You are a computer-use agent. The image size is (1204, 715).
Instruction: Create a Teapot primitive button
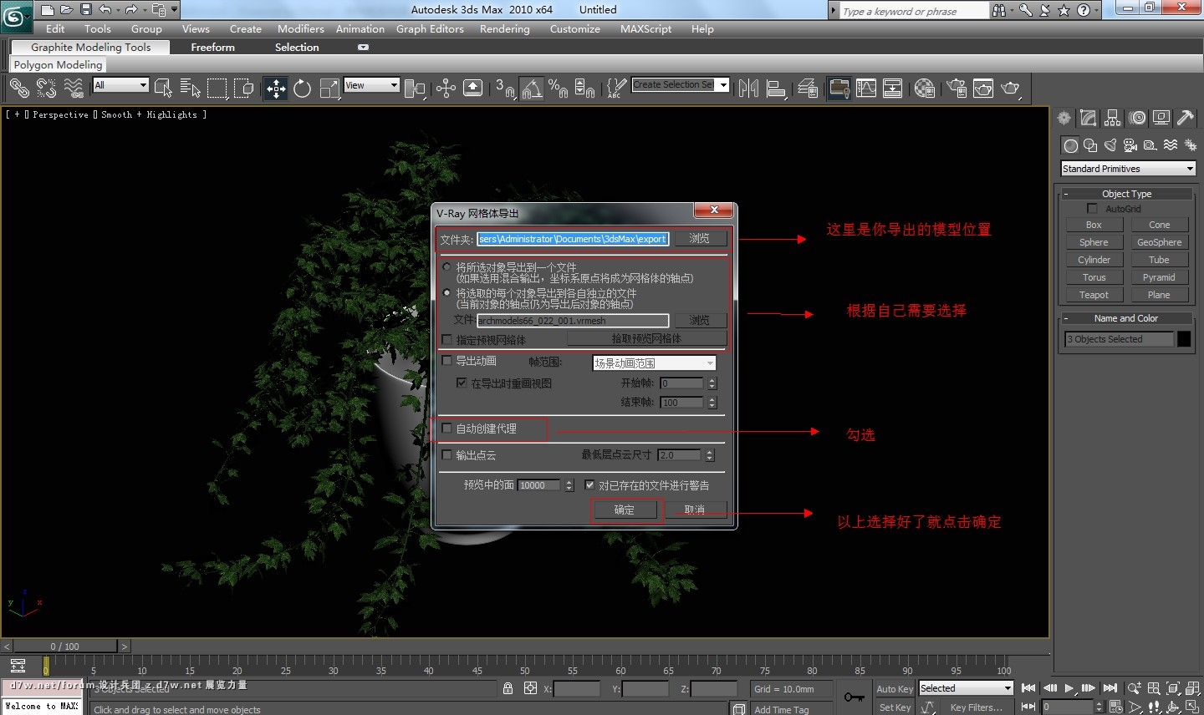click(x=1094, y=295)
